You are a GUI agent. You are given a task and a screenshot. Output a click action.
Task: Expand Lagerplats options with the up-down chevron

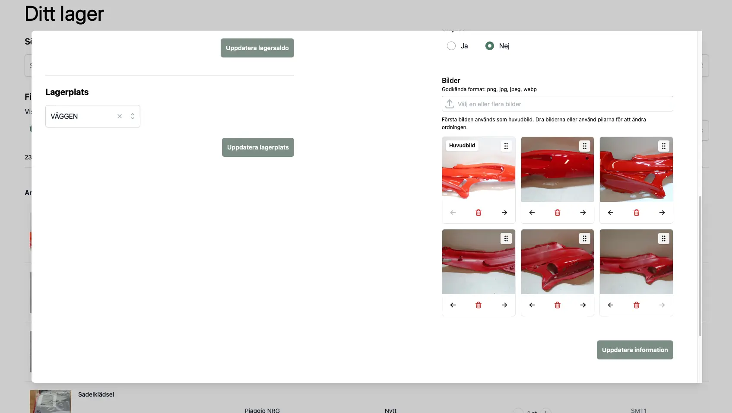pos(133,116)
